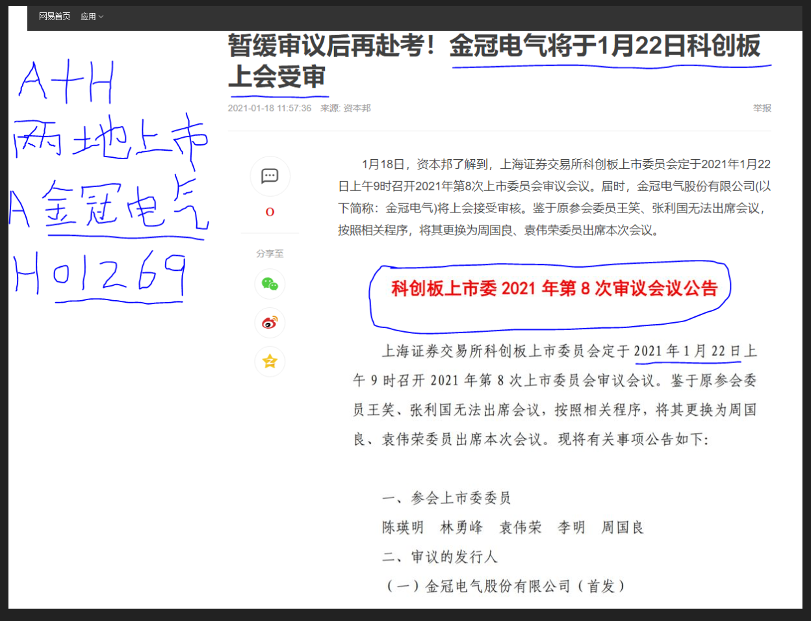Click the timestamp 2021-01-18 11:57:36
Viewport: 811px width, 621px height.
point(270,108)
